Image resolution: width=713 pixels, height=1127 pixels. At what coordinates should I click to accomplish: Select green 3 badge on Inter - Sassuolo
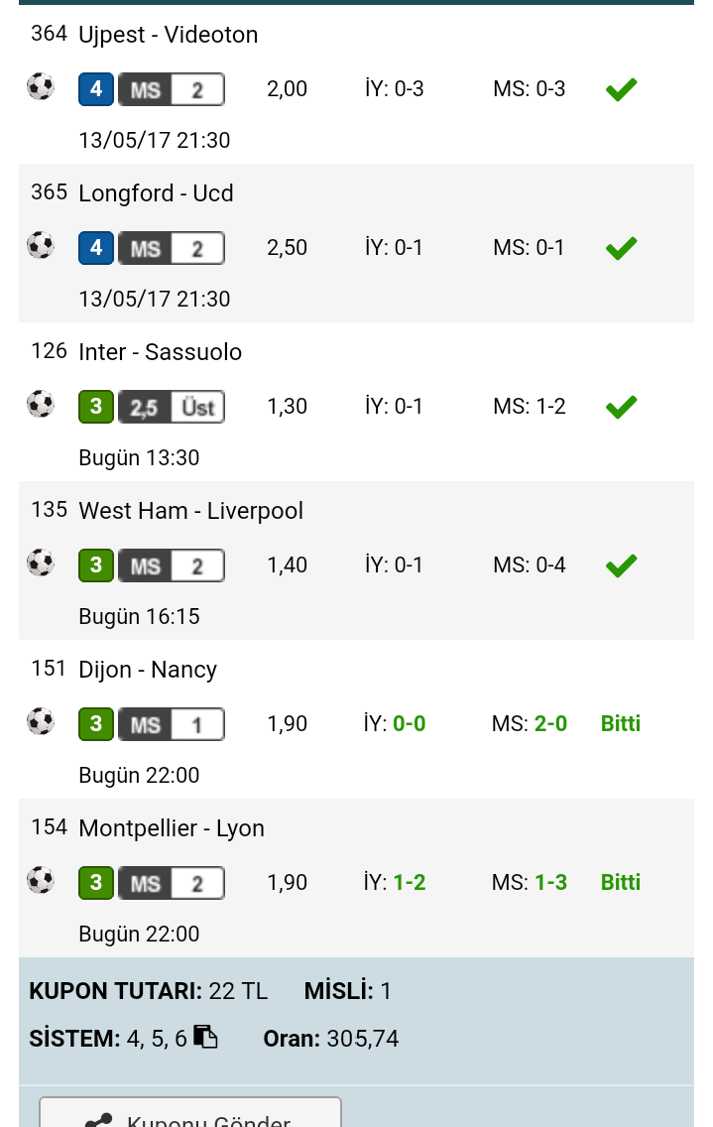coord(96,407)
